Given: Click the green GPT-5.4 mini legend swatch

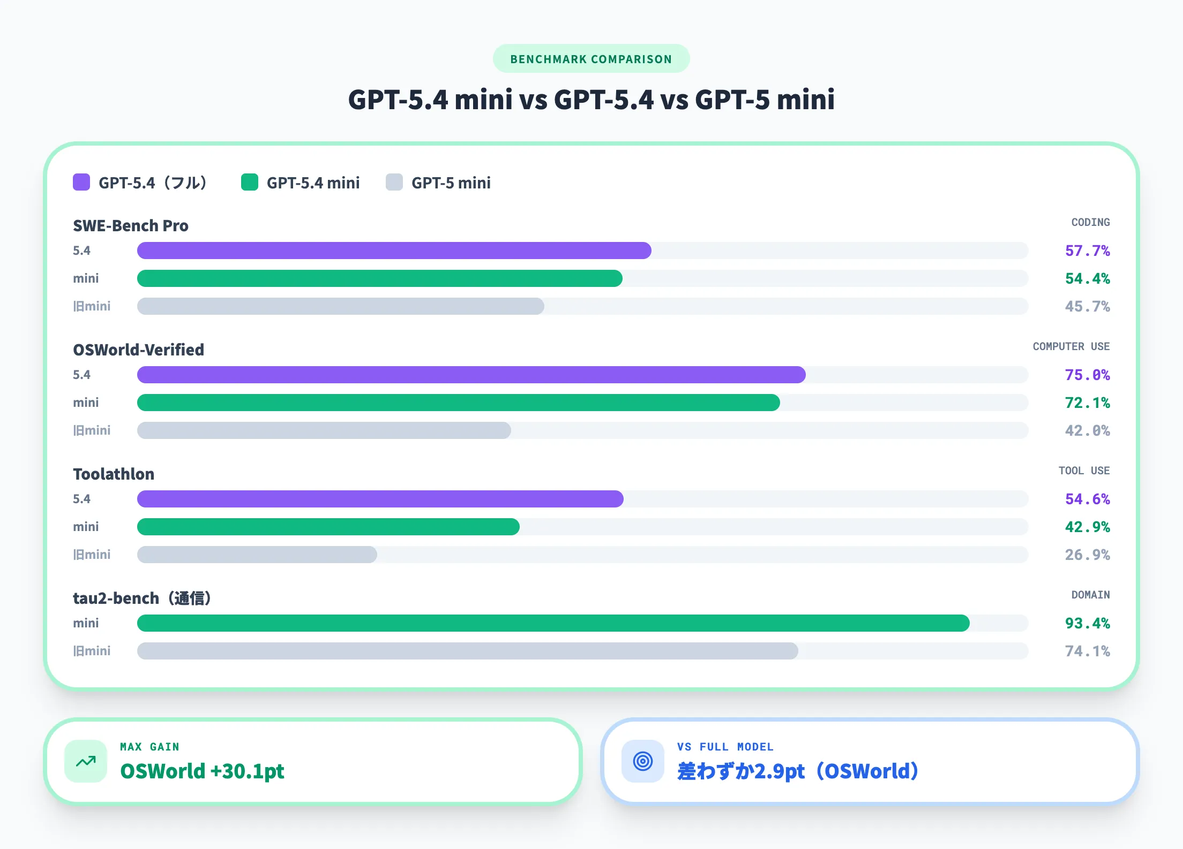Looking at the screenshot, I should 250,182.
